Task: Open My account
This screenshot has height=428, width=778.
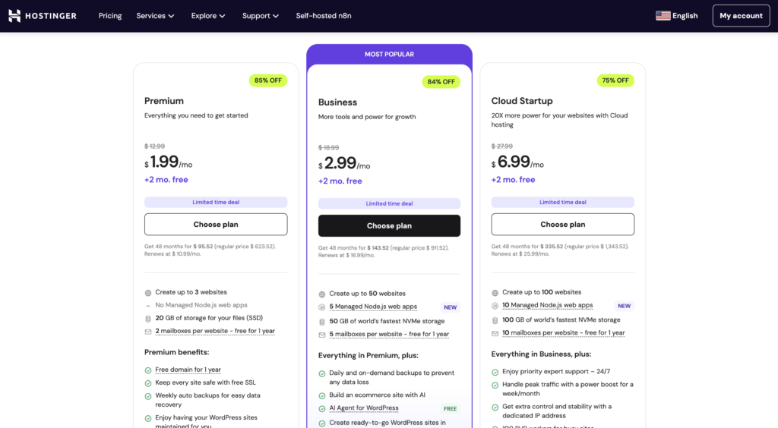Action: pyautogui.click(x=741, y=16)
